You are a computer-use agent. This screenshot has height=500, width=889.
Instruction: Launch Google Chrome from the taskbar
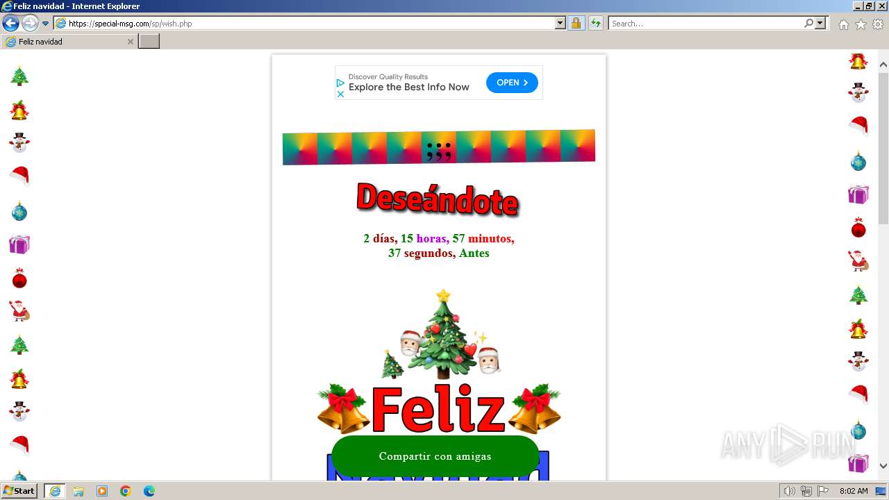[126, 491]
